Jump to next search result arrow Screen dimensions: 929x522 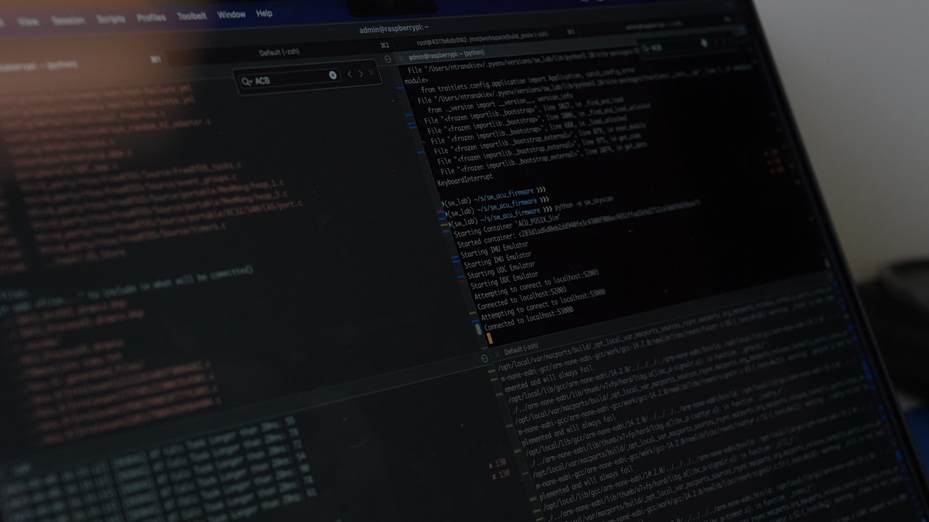(361, 73)
